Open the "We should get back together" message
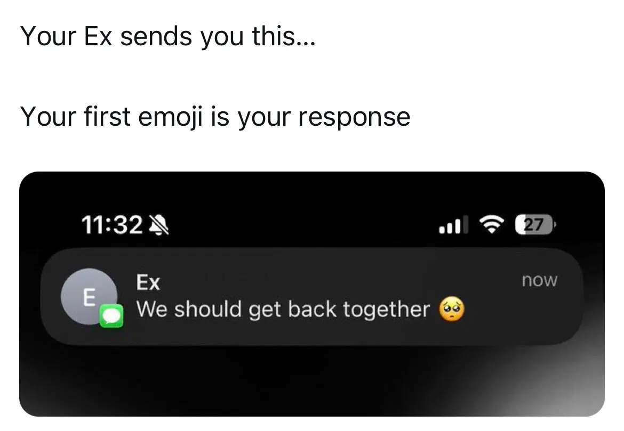The width and height of the screenshot is (624, 431). coord(283,310)
